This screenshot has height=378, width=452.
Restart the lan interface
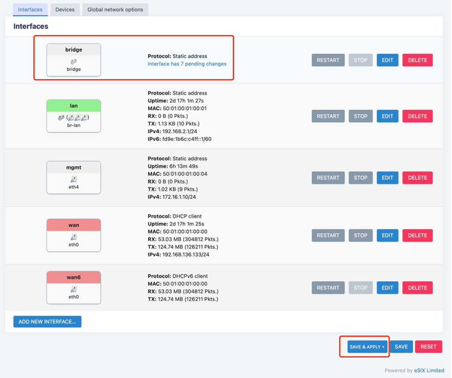[x=328, y=116]
